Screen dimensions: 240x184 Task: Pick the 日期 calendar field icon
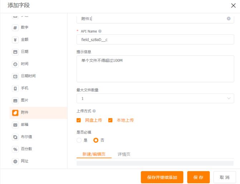tap(15, 52)
